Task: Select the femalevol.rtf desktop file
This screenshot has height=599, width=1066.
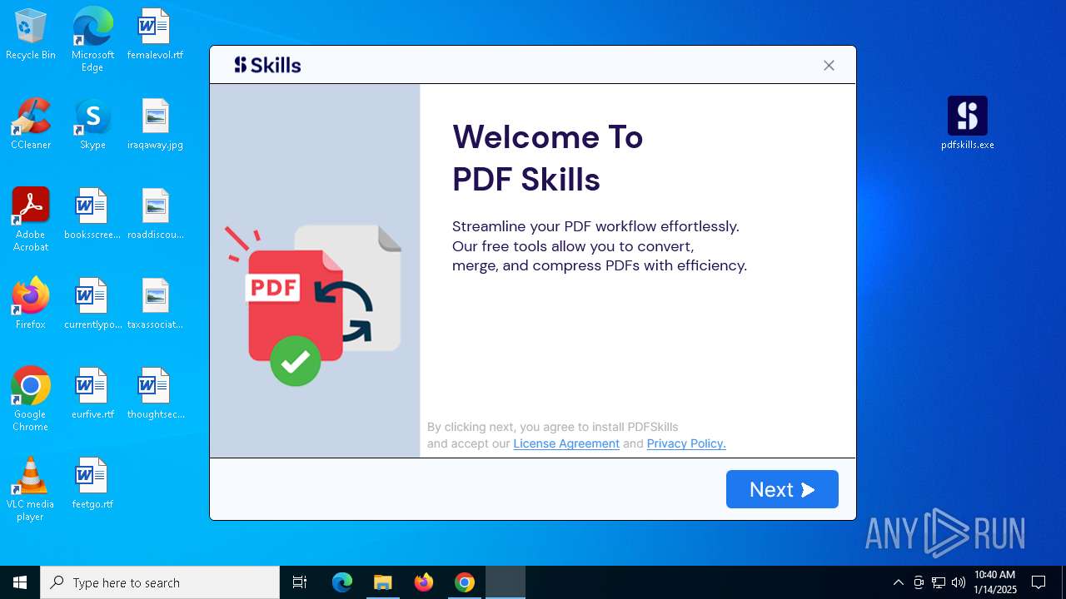Action: pyautogui.click(x=155, y=35)
